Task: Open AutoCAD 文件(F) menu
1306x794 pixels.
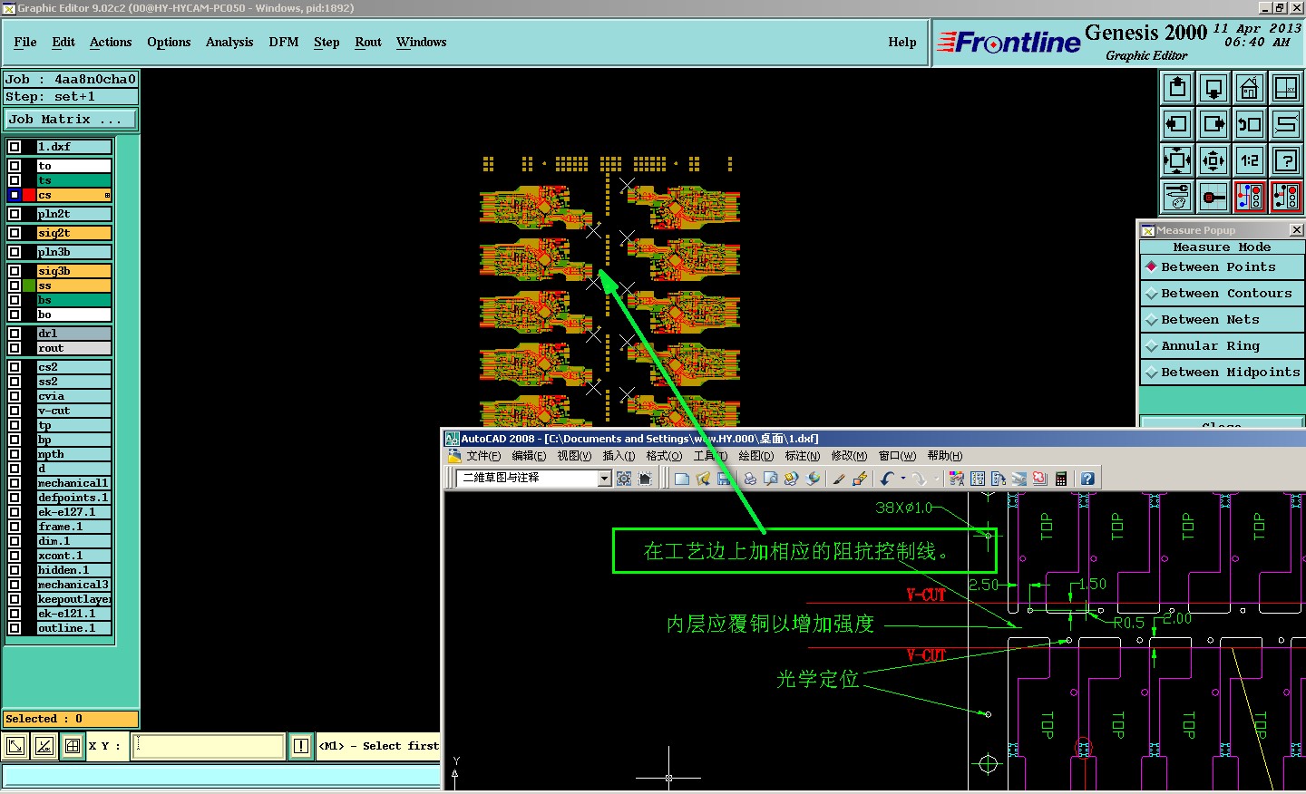Action: (483, 456)
